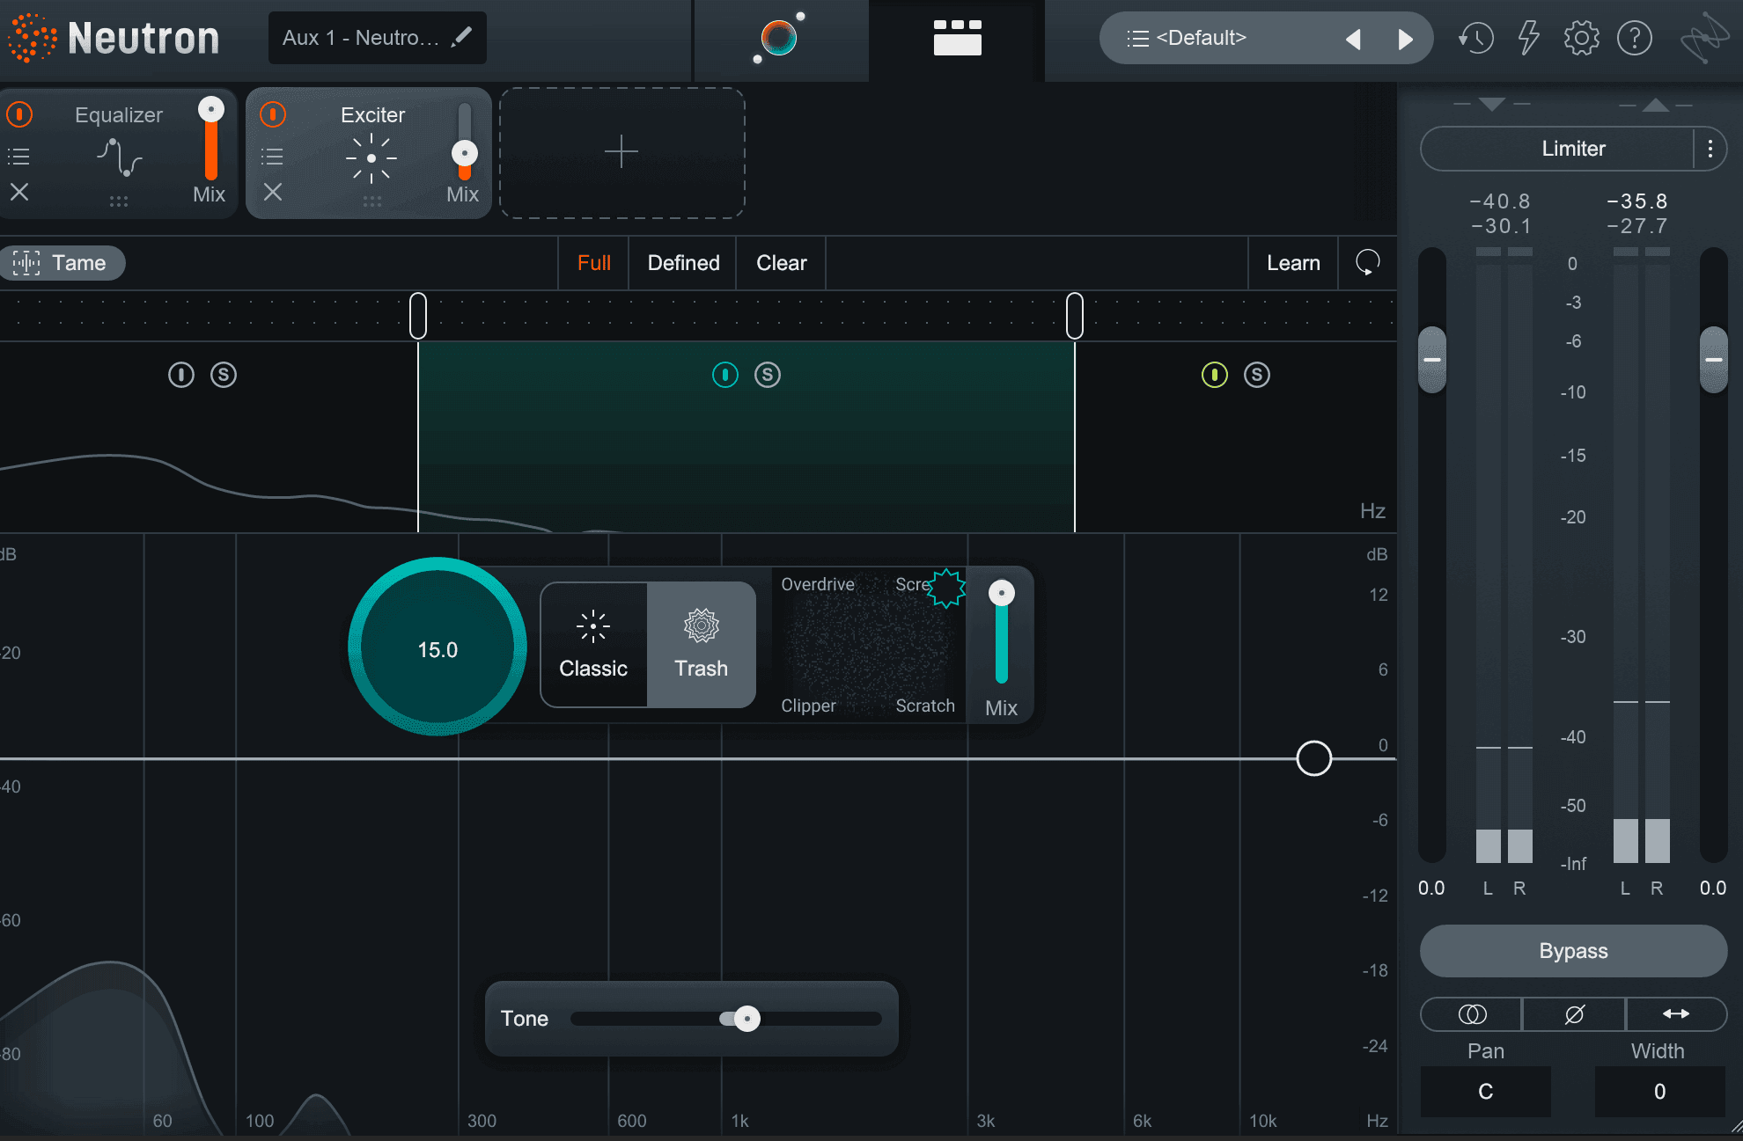The width and height of the screenshot is (1743, 1141).
Task: Select the Clear tone mode
Action: [782, 262]
